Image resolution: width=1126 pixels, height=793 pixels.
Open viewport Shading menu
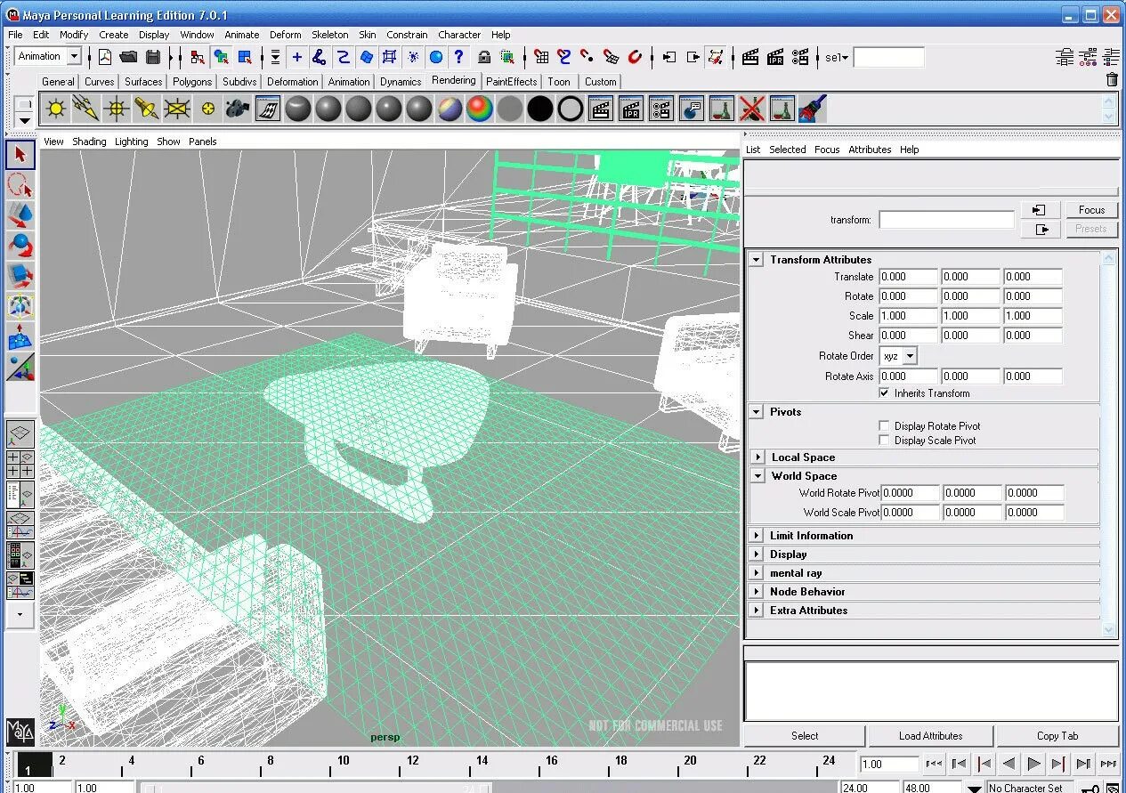89,142
